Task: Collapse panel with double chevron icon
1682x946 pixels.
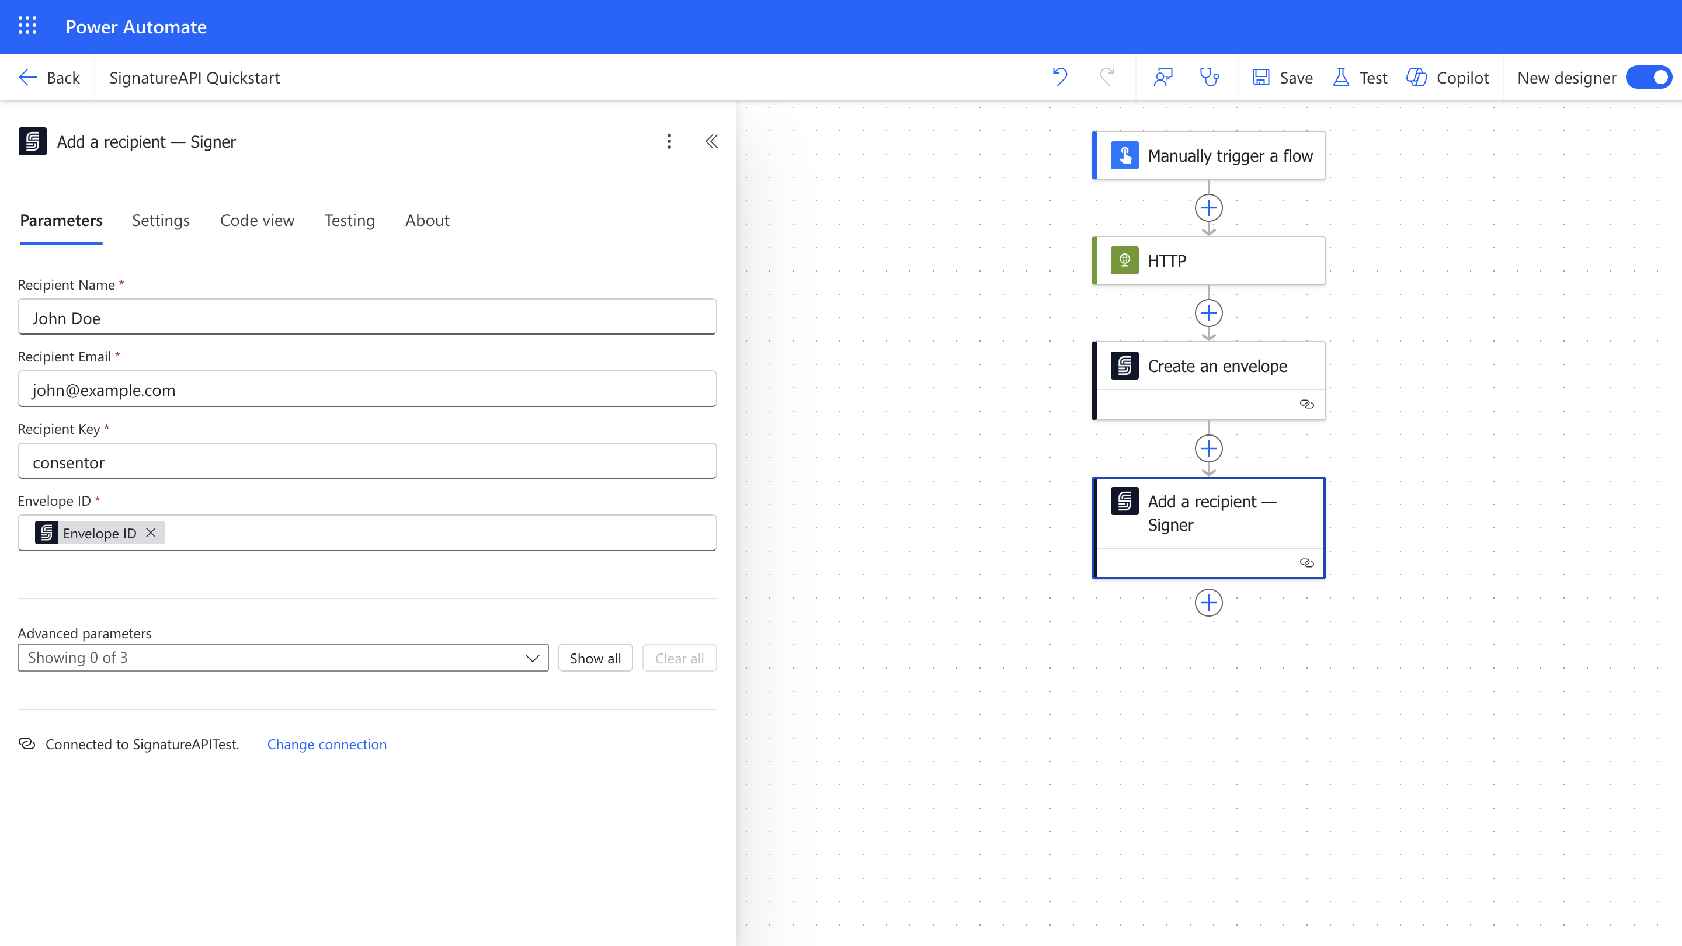Action: (712, 142)
